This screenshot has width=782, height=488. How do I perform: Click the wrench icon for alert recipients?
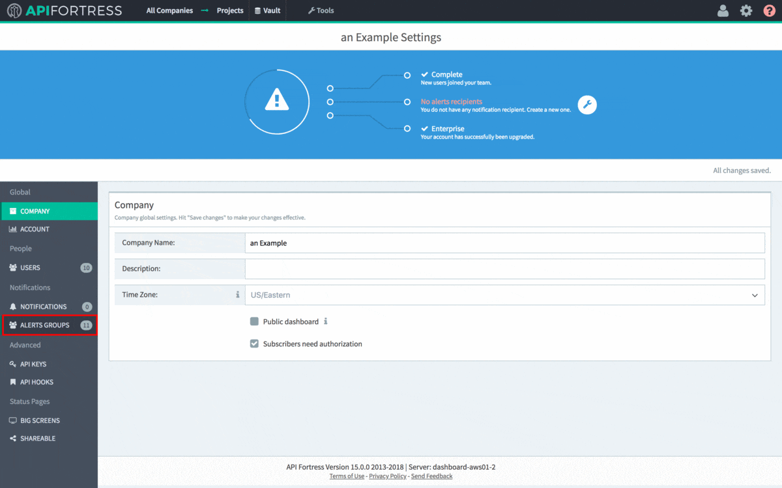point(587,105)
